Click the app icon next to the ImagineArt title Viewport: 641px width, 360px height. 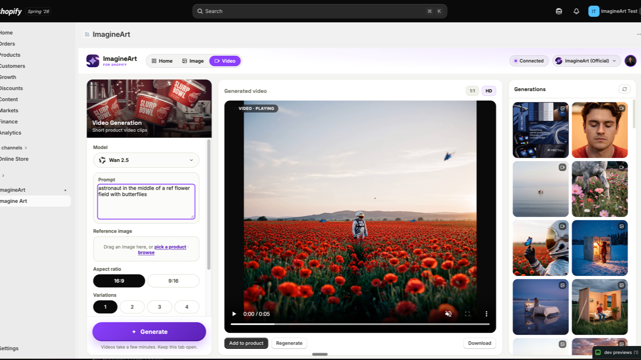(x=87, y=34)
